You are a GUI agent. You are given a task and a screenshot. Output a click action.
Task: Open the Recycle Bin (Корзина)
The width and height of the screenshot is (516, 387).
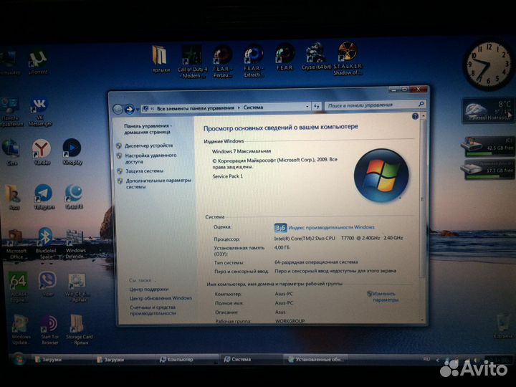[504, 327]
